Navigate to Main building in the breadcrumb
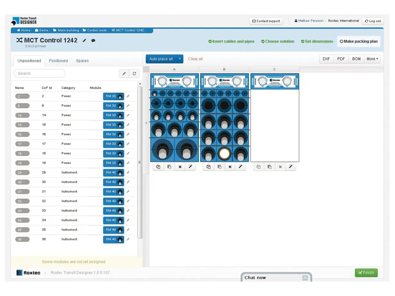Viewport: 395px width, 296px height. point(66,30)
